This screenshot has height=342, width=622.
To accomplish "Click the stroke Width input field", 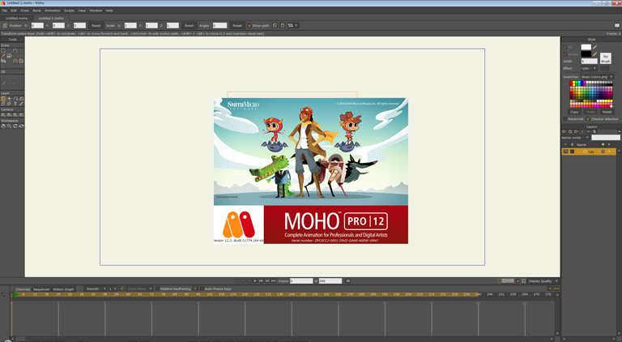I will coord(589,61).
